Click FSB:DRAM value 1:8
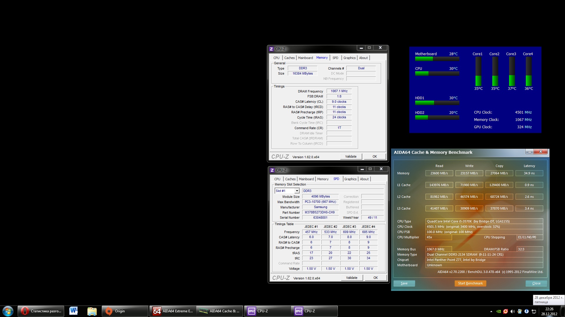The height and width of the screenshot is (317, 565). coord(339,96)
